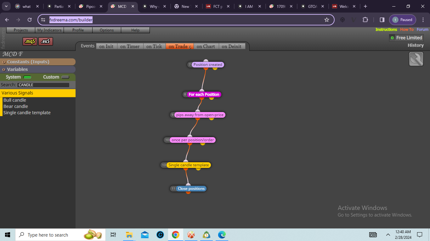
Task: Toggle the System blocks switch
Action: [27, 77]
